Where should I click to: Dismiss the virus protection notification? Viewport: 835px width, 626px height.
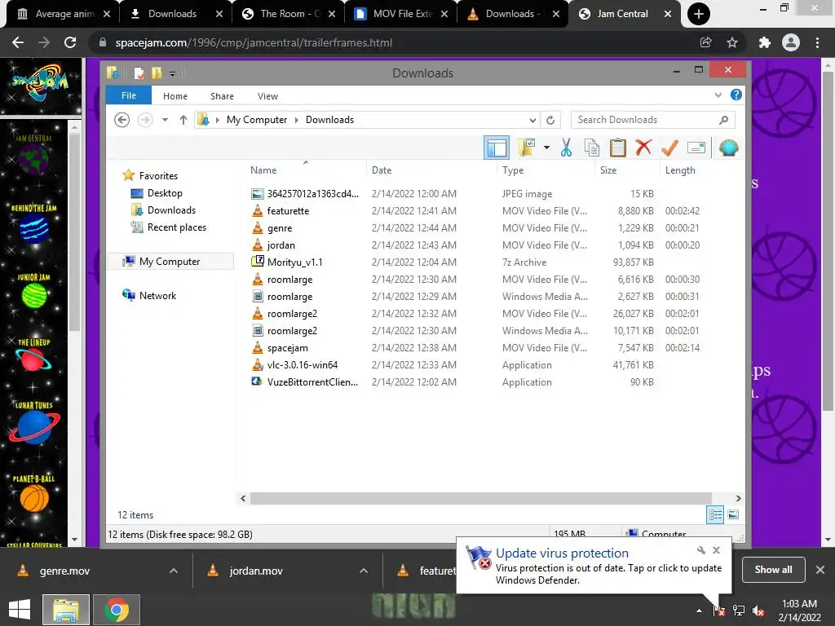[x=716, y=550]
